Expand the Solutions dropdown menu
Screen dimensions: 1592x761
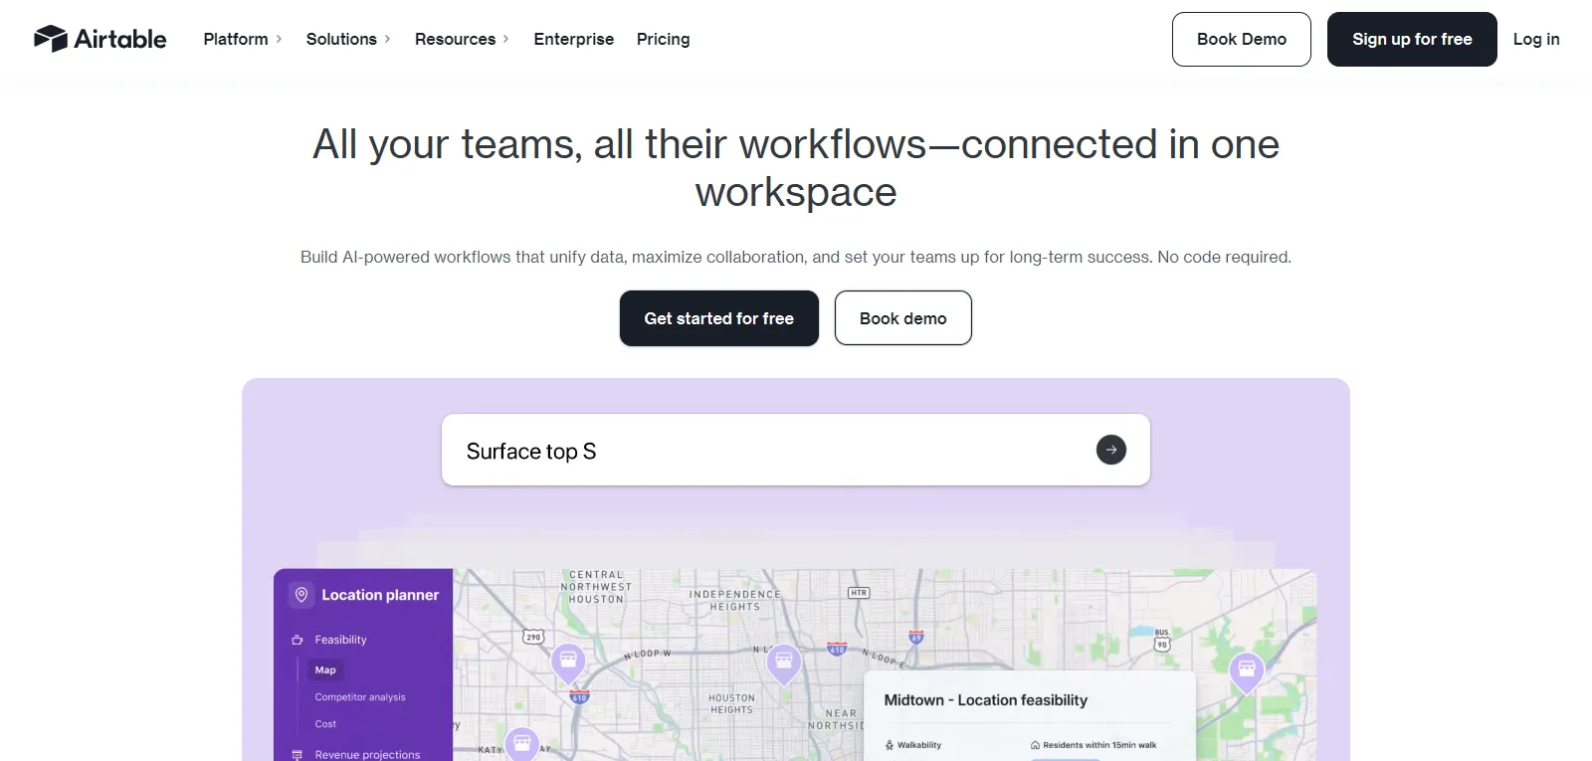(348, 39)
